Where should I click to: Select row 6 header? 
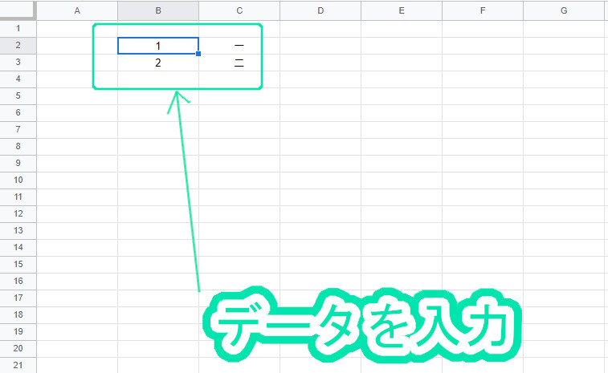click(x=18, y=113)
